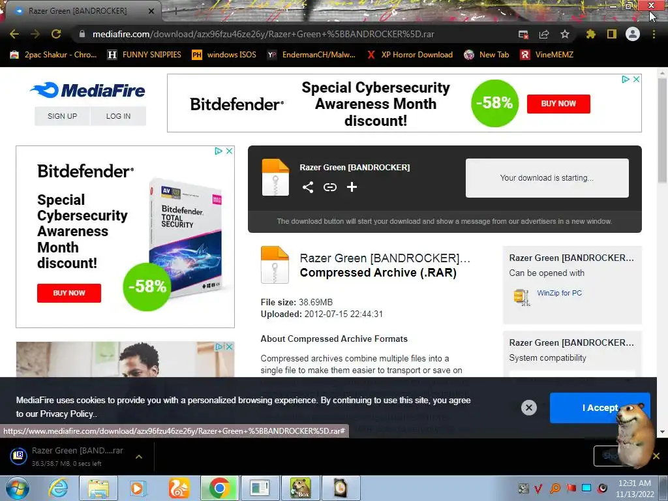Open the FUNNY SNIPPIES bookmark
Screen dimensions: 668x501
144,55
